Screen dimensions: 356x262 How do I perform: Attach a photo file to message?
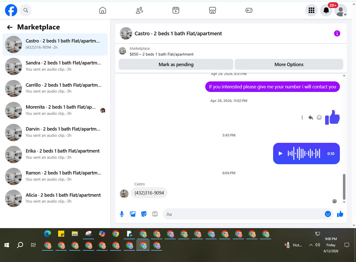[133, 214]
